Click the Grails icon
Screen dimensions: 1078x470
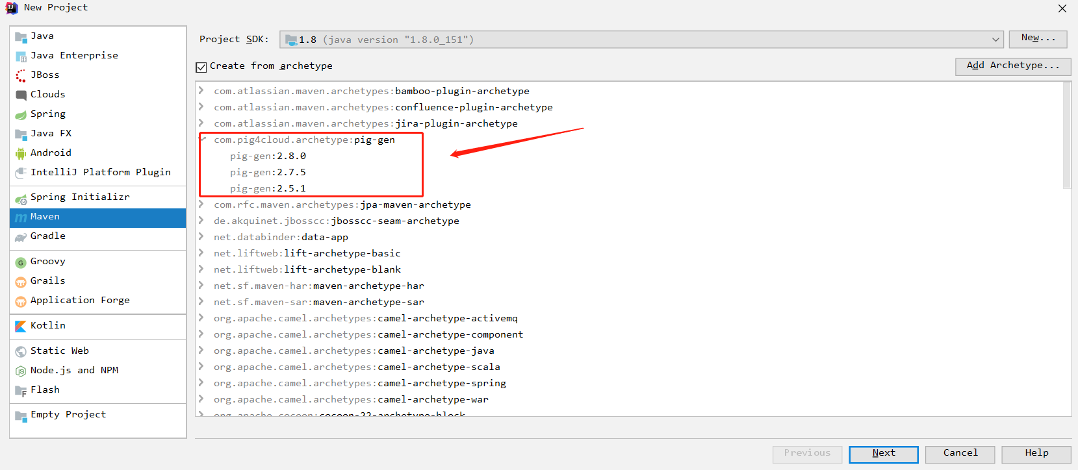click(x=21, y=282)
